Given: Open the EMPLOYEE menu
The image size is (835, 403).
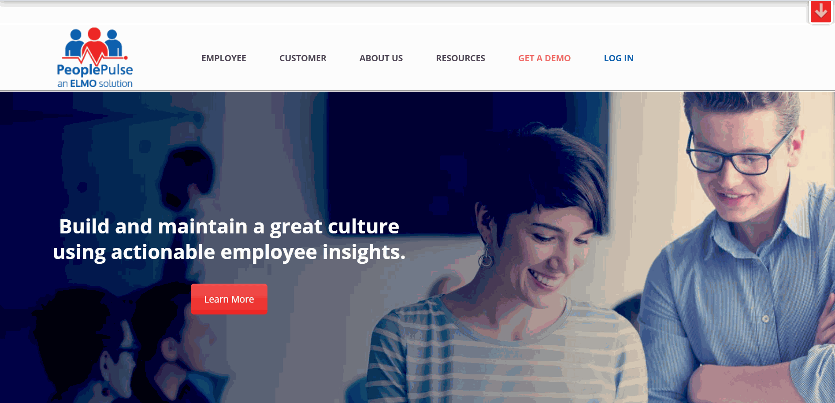Looking at the screenshot, I should [224, 58].
